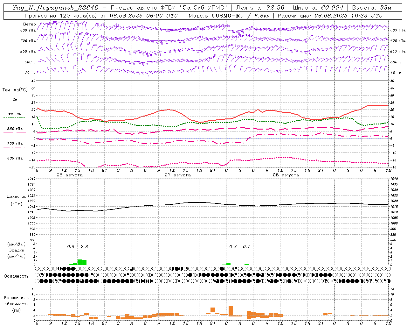This screenshot has height=326, width=407.
Task: Click the (мм/3ч.) precipitation unit label
Action: [x=17, y=244]
